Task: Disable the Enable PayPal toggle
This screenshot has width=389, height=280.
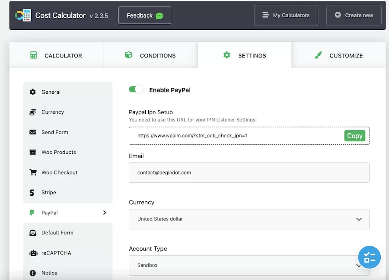Action: point(135,89)
